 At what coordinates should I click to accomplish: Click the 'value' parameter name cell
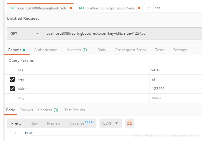(83, 89)
